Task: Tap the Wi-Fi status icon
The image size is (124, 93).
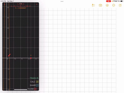Action: (x=114, y=1)
